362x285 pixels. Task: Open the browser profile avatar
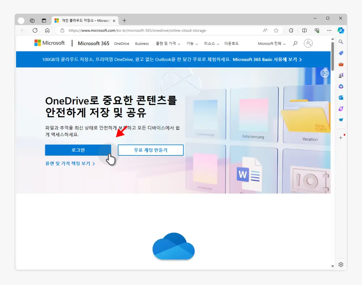[x=21, y=21]
